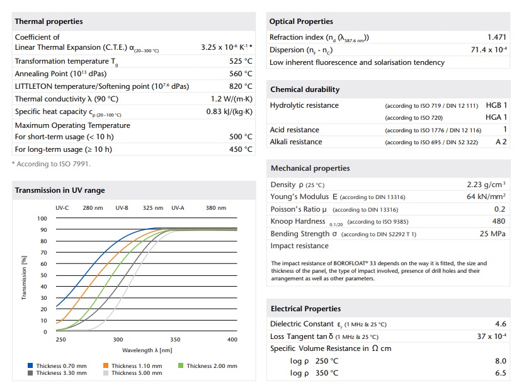Click the orange Thickness 1.10 mm legend swatch

[x=106, y=365]
